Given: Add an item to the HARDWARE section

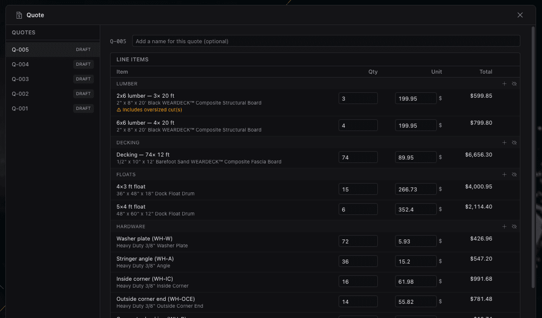Looking at the screenshot, I should point(504,227).
